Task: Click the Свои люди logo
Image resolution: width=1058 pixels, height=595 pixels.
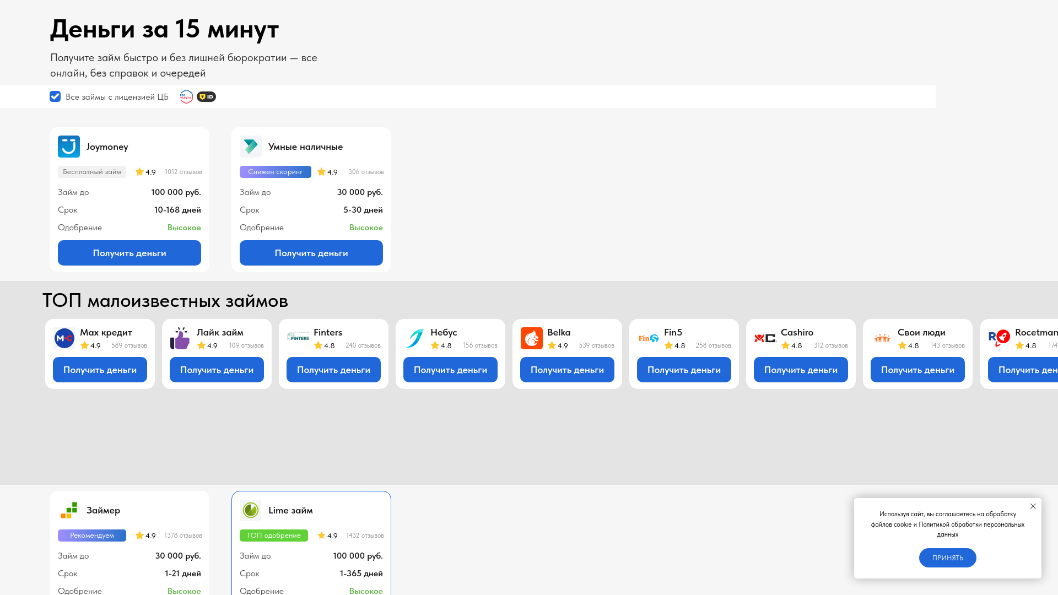Action: (882, 338)
